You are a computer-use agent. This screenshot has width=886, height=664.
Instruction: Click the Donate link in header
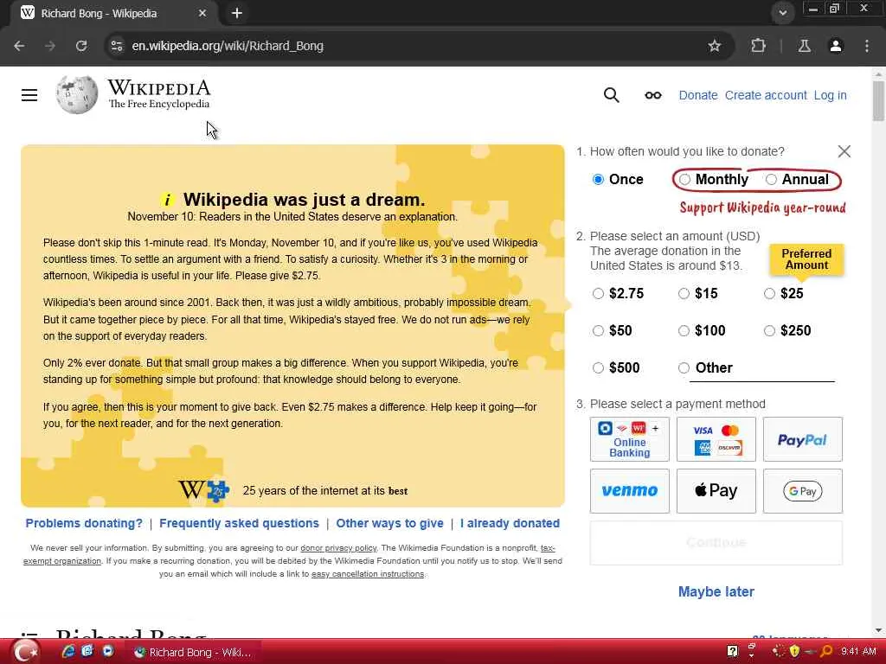(x=698, y=95)
